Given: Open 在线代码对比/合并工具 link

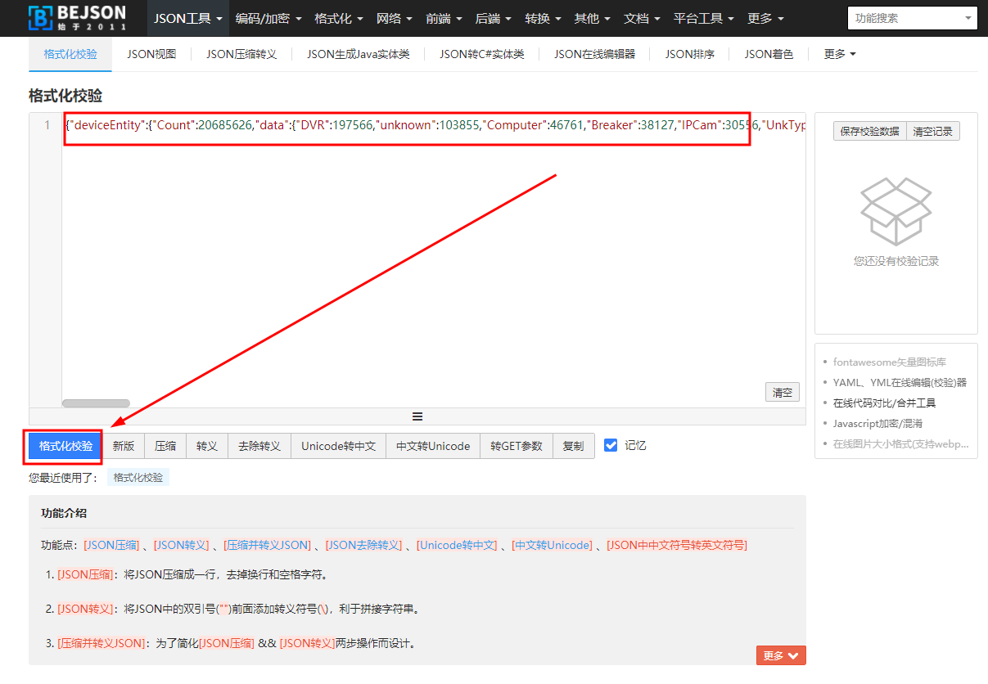Looking at the screenshot, I should [884, 403].
